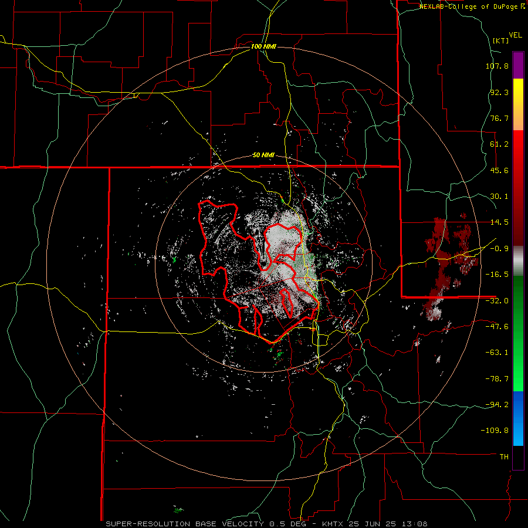Select the -63.1 scale value

tap(497, 353)
